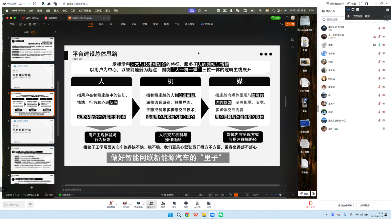Click the 设置 gear icon
Viewport: 391px width, 219px height.
(x=349, y=4)
